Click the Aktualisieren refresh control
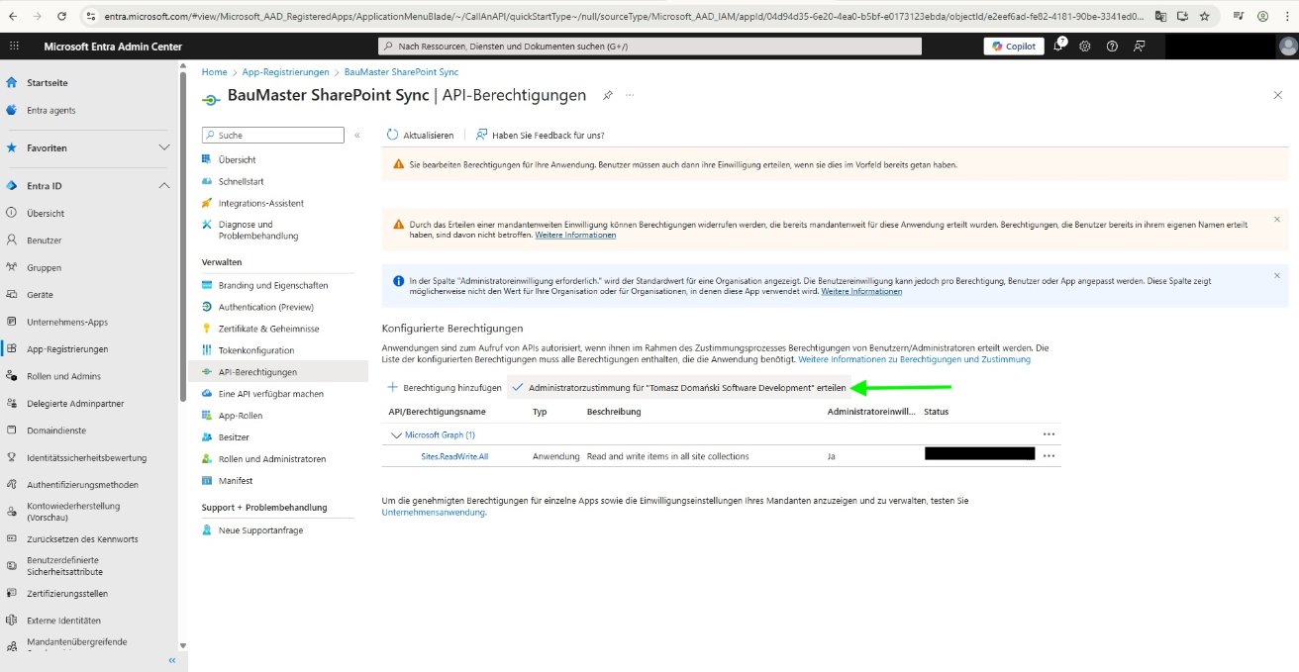The height and width of the screenshot is (672, 1299). tap(418, 135)
